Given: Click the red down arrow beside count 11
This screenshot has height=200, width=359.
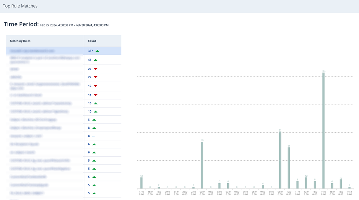Looking at the screenshot, I should click(x=96, y=95).
